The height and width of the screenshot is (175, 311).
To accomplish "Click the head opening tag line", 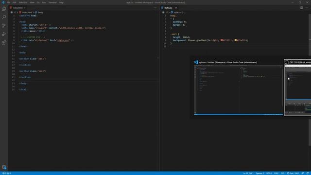I will click(x=23, y=22).
